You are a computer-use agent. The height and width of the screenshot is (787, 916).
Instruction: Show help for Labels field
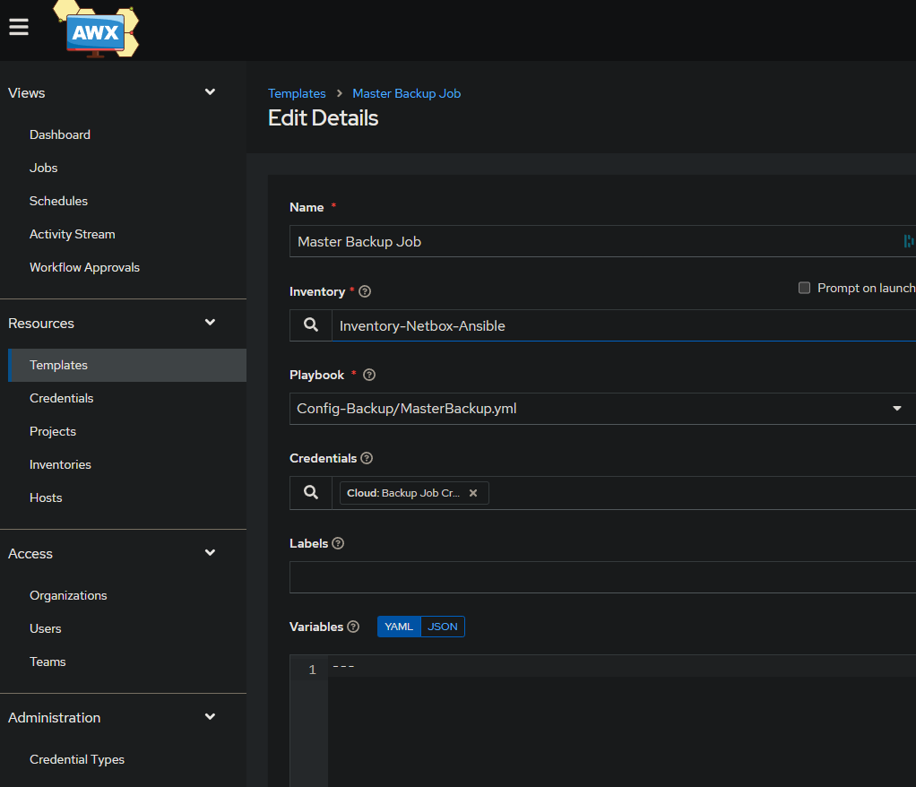pos(338,543)
